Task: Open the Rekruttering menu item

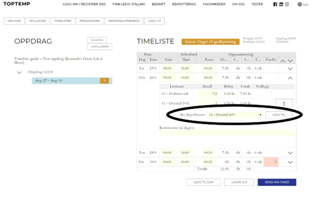Action: tap(184, 4)
